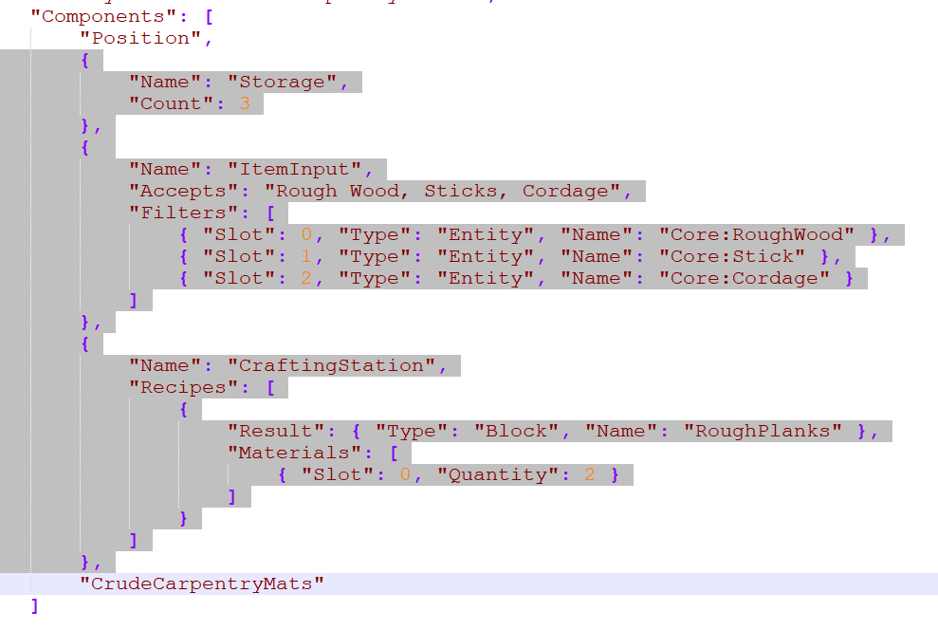The image size is (938, 630).
Task: Click the "Filters" key
Action: coord(177,213)
